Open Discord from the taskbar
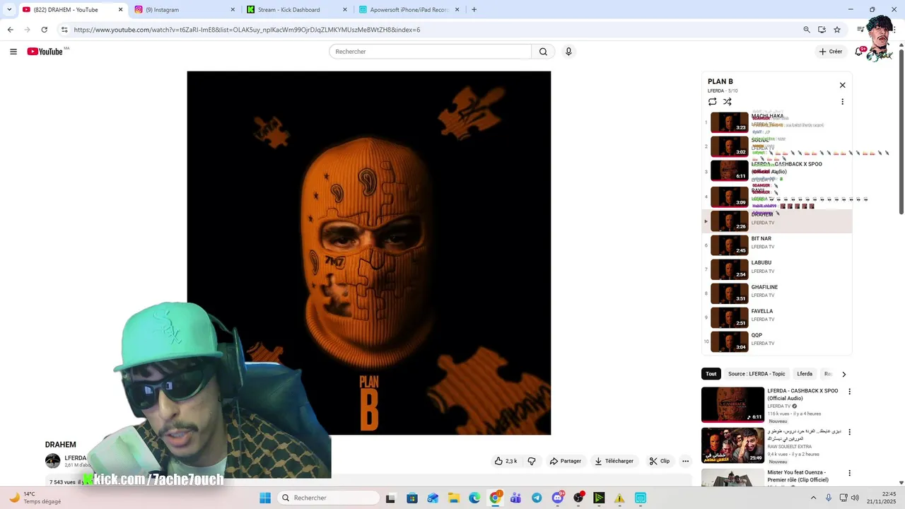The width and height of the screenshot is (905, 509). pos(557,498)
